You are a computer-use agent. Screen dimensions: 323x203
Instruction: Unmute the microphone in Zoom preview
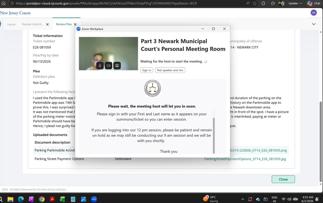pyautogui.click(x=100, y=66)
